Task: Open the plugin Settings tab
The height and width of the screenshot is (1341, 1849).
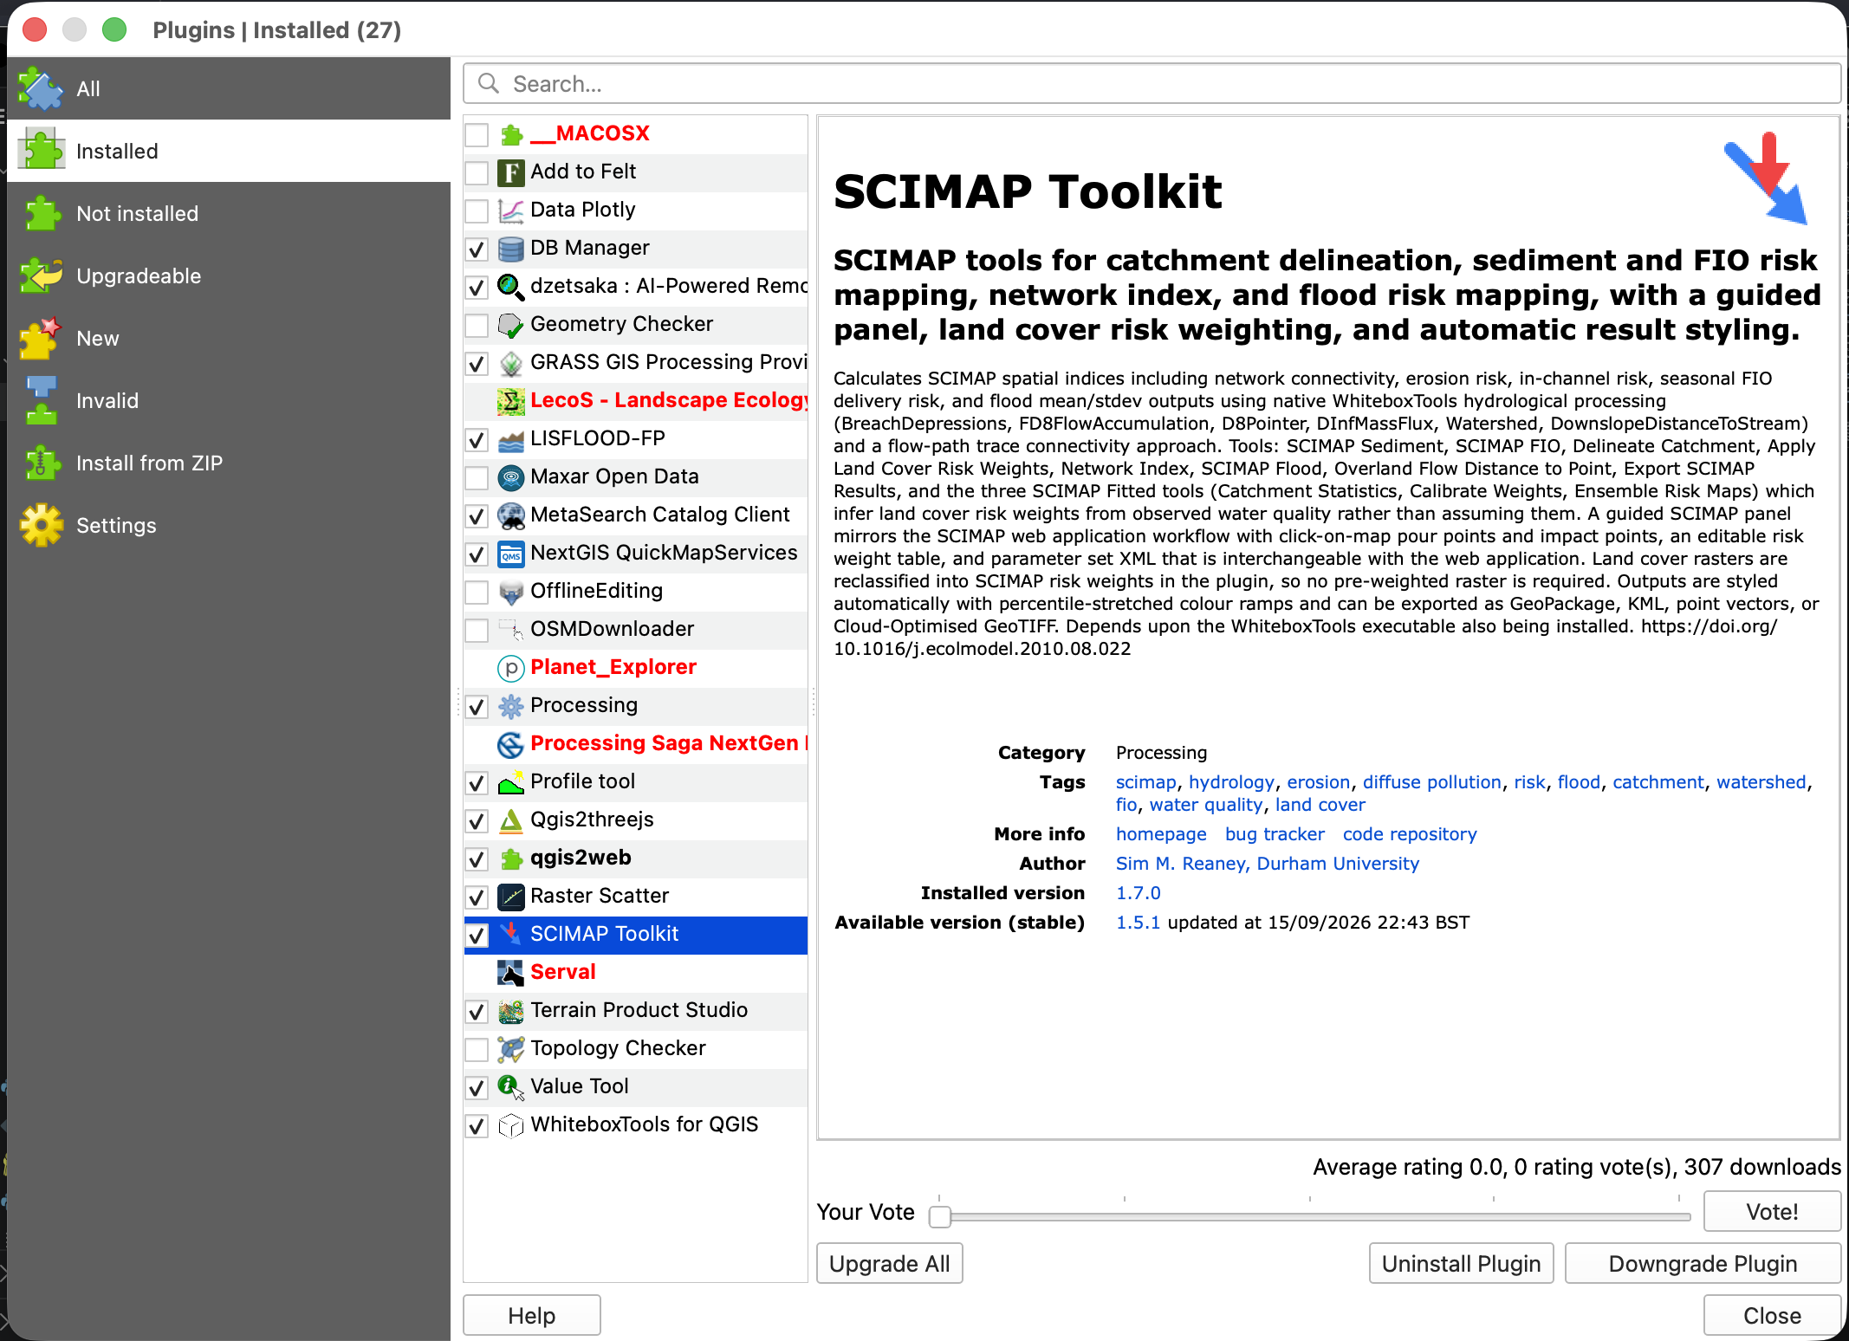Action: (x=229, y=525)
